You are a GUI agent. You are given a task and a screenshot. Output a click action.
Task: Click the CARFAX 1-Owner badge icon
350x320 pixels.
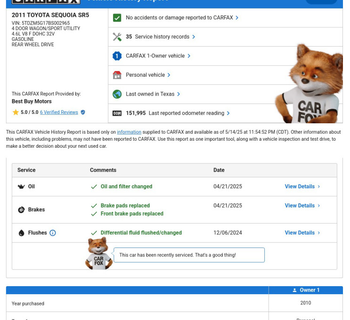pyautogui.click(x=117, y=56)
